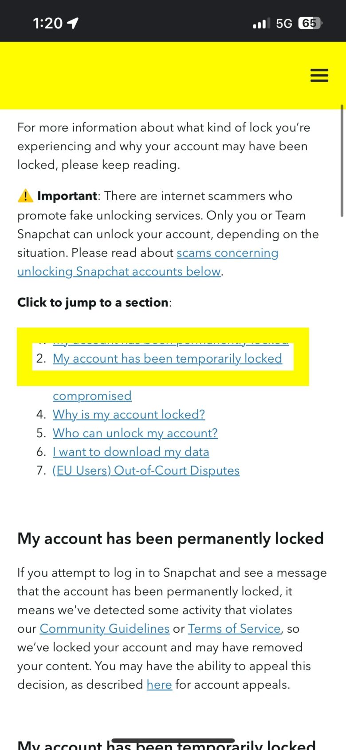
Task: Click the Community Guidelines link
Action: [104, 628]
